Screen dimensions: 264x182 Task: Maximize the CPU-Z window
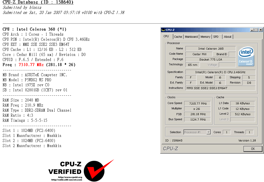256,30
